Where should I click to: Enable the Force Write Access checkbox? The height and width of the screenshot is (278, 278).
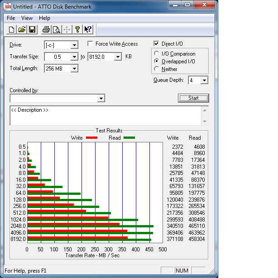[90, 43]
